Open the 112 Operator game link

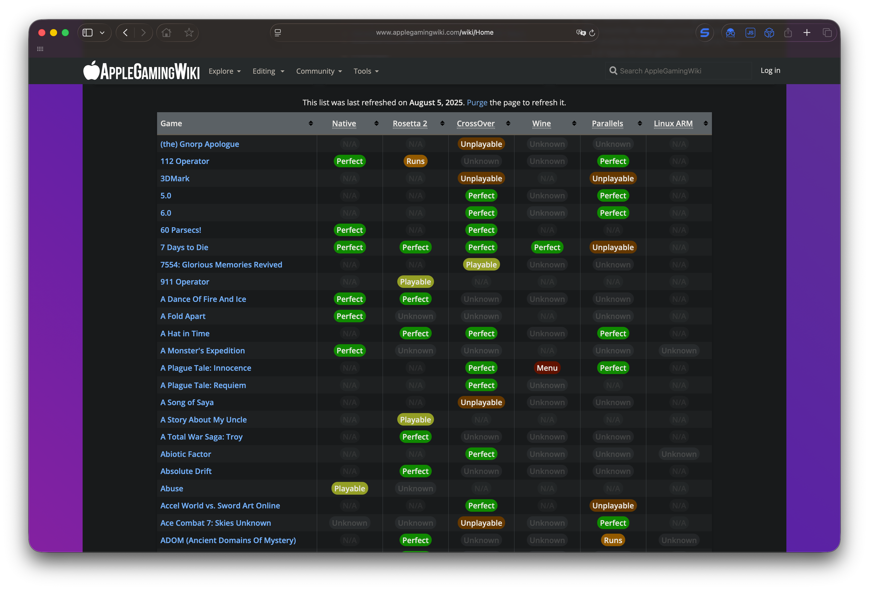[x=185, y=161]
